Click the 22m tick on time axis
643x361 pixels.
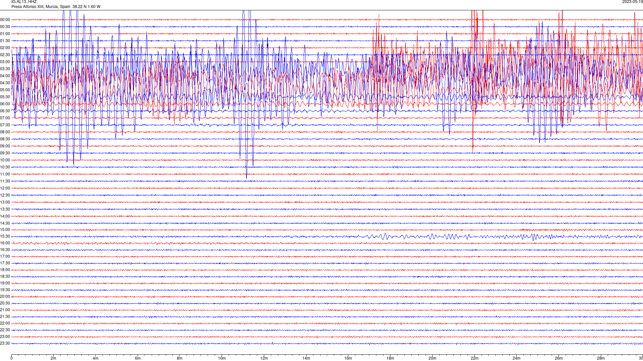tap(475, 358)
